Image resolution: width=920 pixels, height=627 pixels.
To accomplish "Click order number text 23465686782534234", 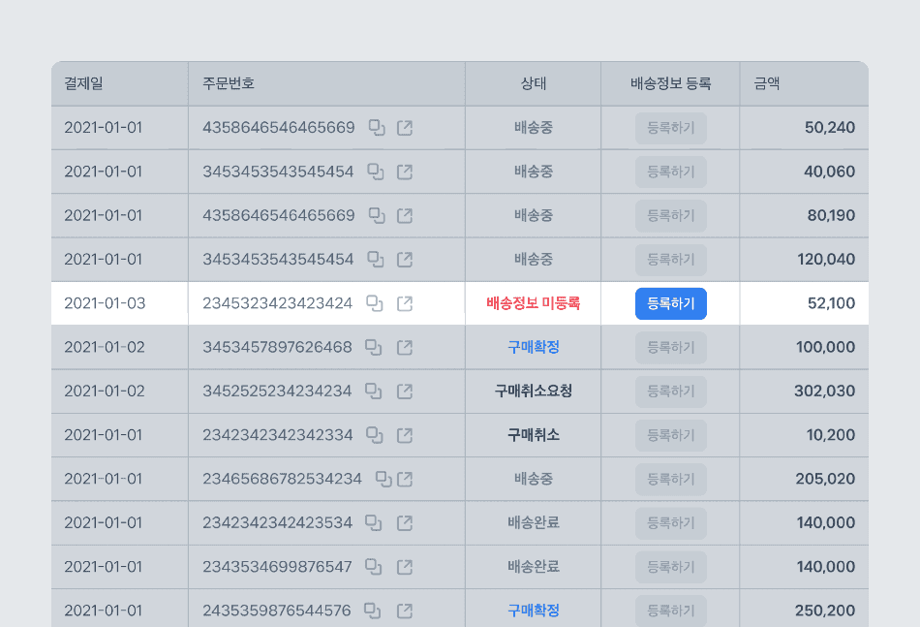I will [282, 479].
